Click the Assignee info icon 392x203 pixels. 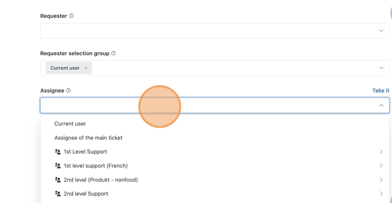[x=69, y=91]
